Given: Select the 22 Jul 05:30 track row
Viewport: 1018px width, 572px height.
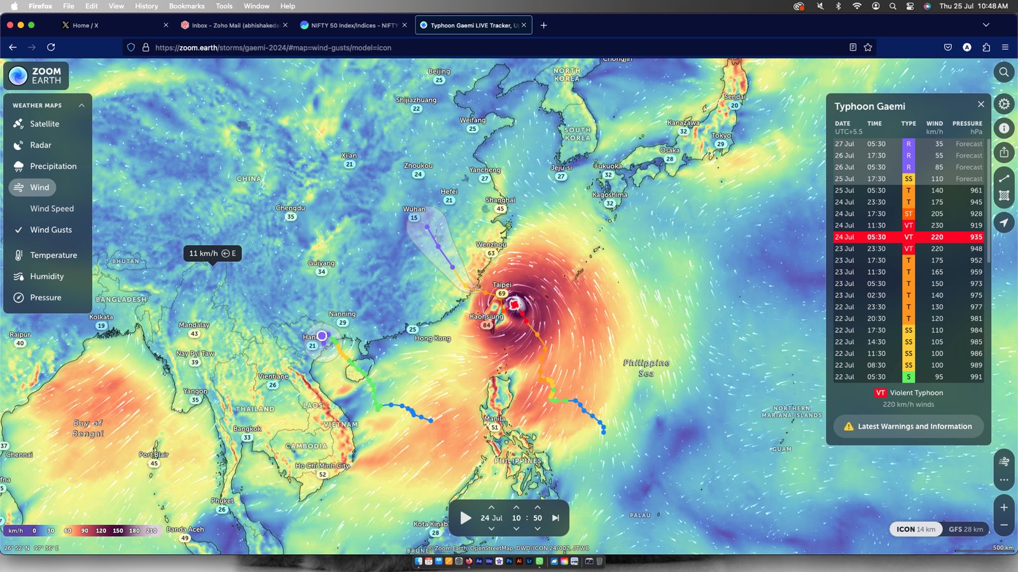Looking at the screenshot, I should pyautogui.click(x=909, y=377).
